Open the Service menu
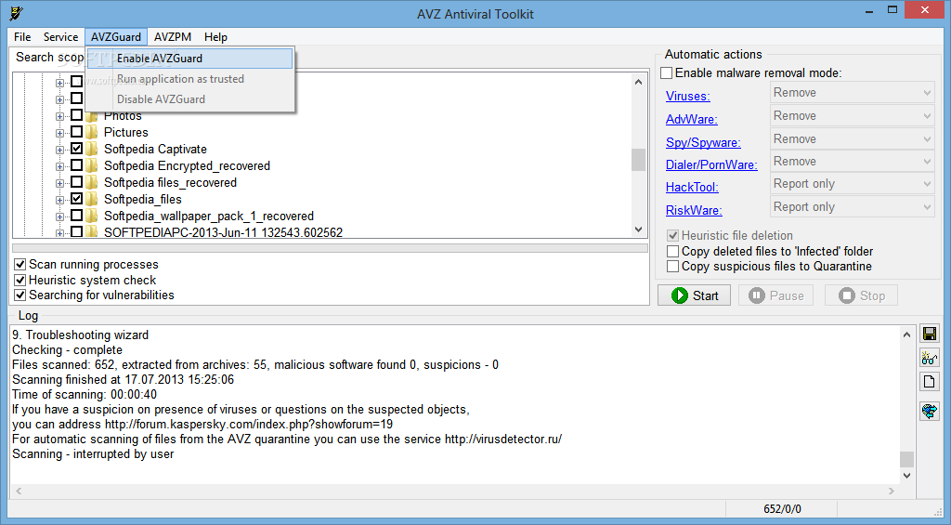The height and width of the screenshot is (525, 951). 60,37
